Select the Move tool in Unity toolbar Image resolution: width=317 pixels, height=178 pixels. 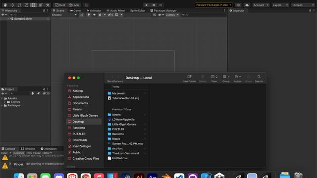tap(12, 5)
